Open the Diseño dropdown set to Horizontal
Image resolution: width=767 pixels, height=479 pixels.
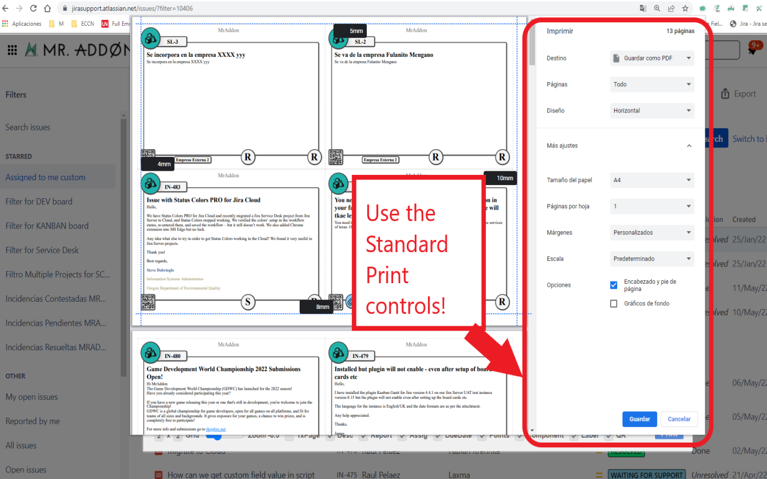[x=652, y=111]
